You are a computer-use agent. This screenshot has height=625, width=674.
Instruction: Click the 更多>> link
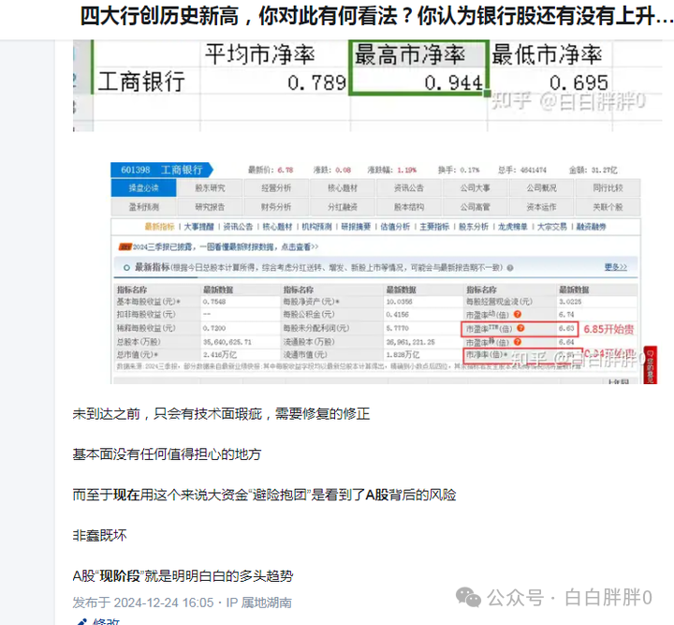(616, 267)
